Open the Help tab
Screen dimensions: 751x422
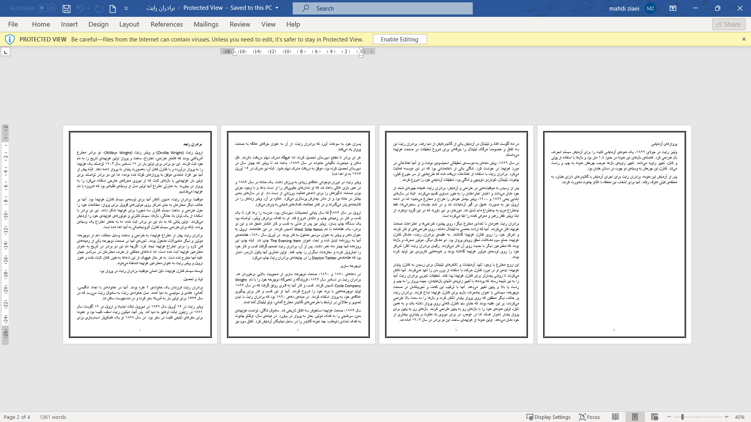293,24
